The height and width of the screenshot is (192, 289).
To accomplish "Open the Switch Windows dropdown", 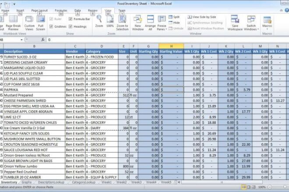I will click(251, 23).
